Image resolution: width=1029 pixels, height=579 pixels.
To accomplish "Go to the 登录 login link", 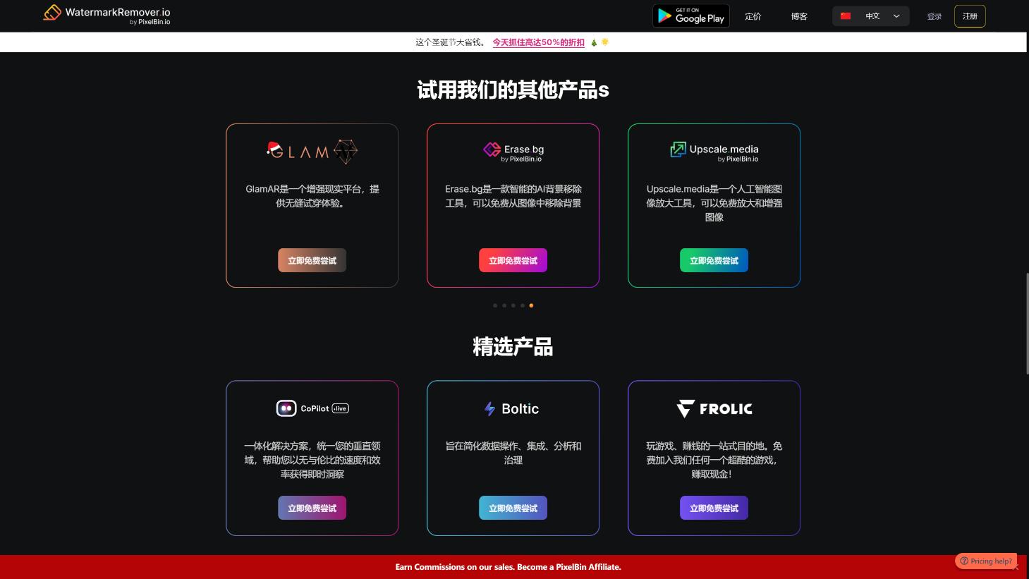I will click(x=934, y=16).
